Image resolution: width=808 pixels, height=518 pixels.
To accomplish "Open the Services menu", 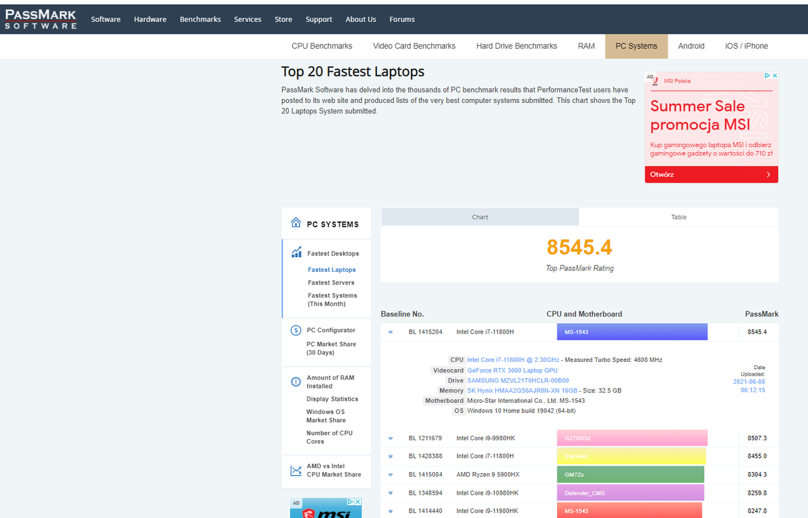I will click(x=248, y=19).
